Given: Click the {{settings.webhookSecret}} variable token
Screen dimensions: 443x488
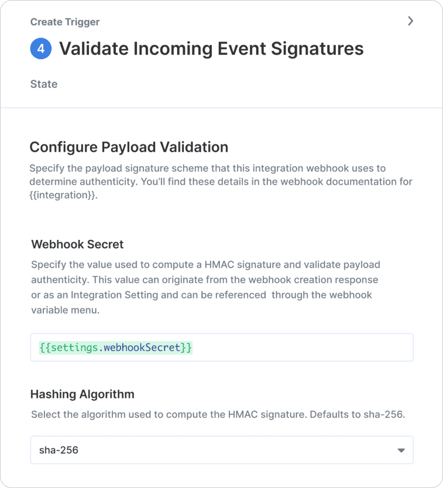Looking at the screenshot, I should tap(116, 348).
